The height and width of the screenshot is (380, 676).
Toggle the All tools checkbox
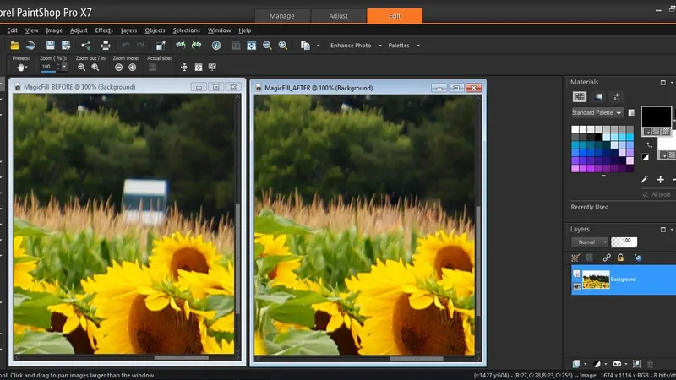point(645,194)
